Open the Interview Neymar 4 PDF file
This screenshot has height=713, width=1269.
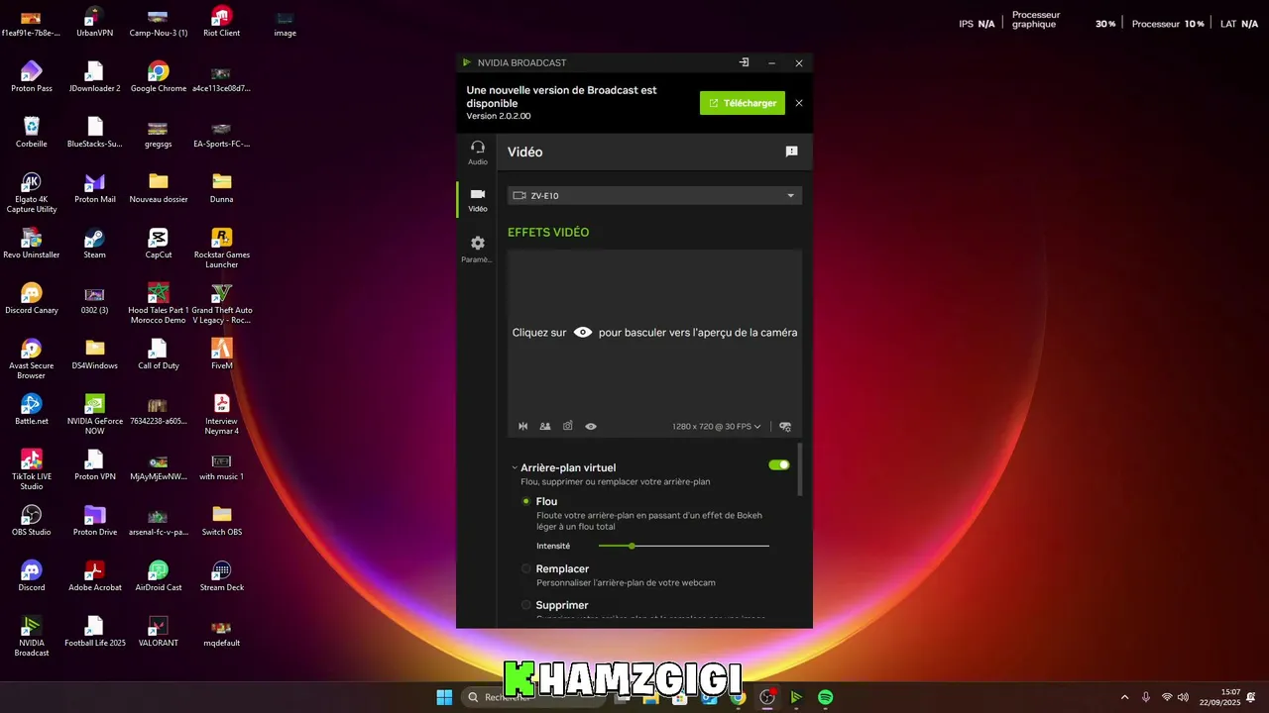tap(222, 415)
